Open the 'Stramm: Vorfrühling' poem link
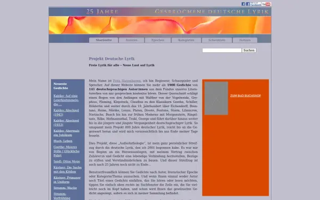This screenshot has width=320, height=200. point(62,196)
